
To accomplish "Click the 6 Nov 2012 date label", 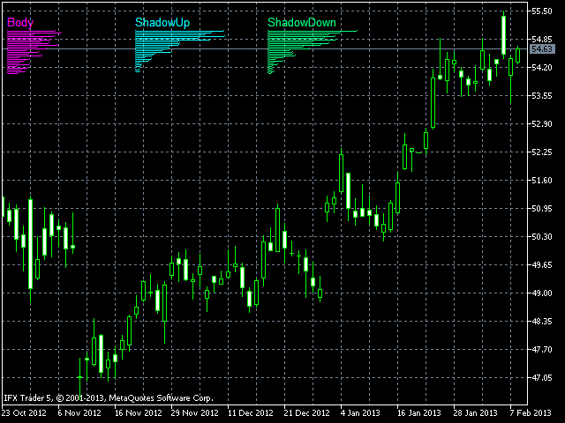I will pyautogui.click(x=79, y=413).
